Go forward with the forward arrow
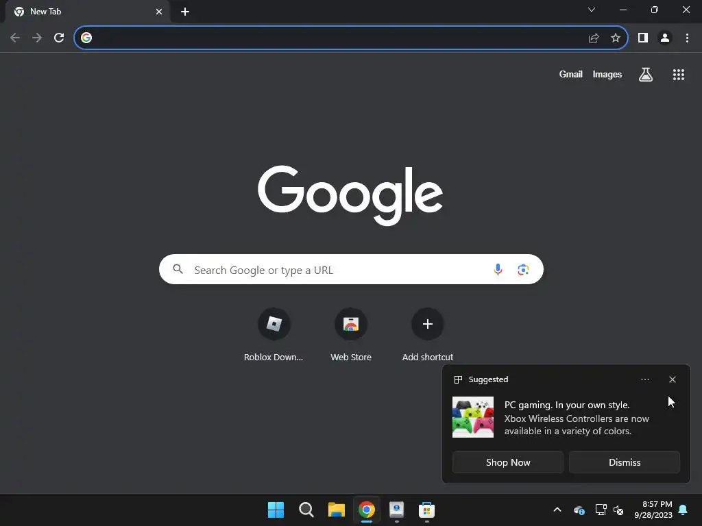 tap(37, 38)
